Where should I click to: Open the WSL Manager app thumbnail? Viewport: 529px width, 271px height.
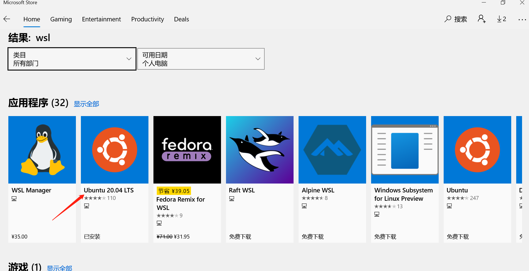pos(42,150)
